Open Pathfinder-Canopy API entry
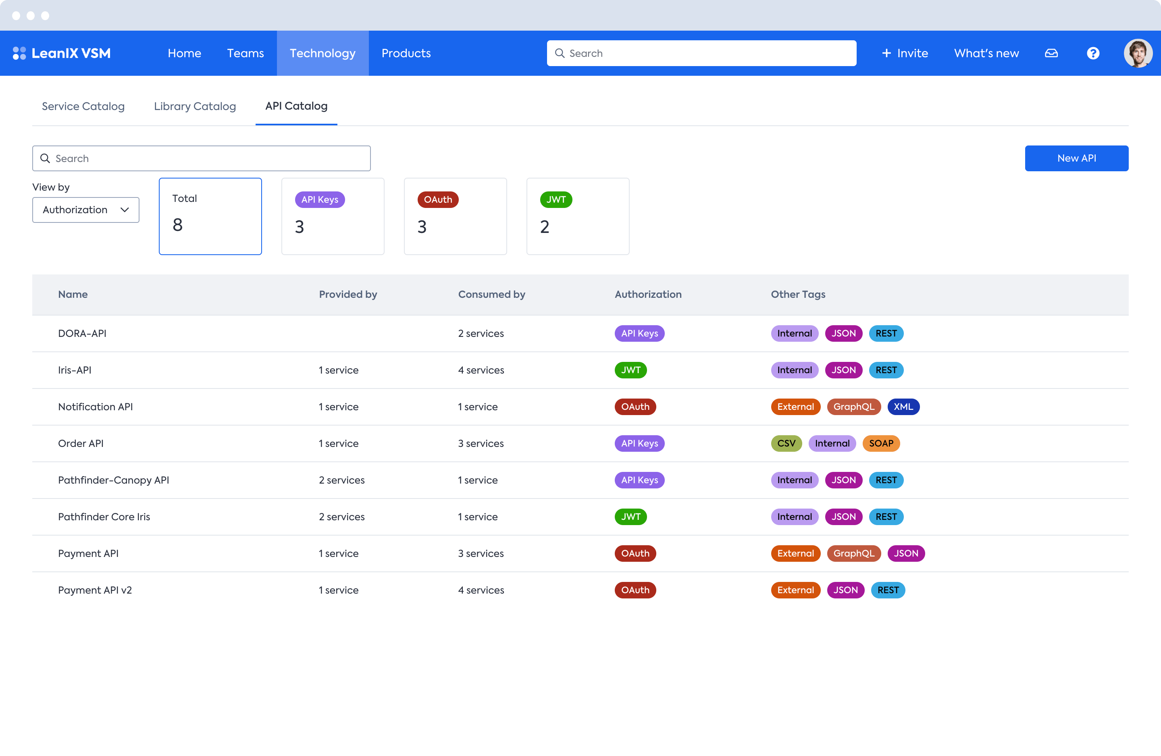The height and width of the screenshot is (756, 1161). pos(114,480)
